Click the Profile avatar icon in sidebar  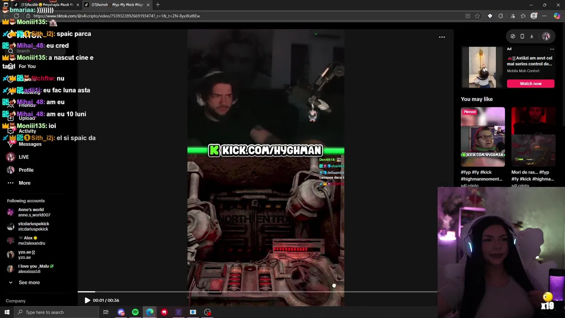[11, 170]
